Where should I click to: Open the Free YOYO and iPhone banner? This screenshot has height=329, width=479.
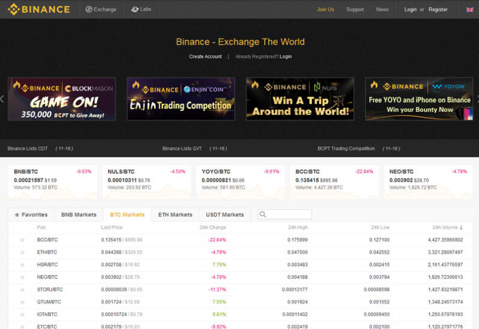click(x=419, y=99)
